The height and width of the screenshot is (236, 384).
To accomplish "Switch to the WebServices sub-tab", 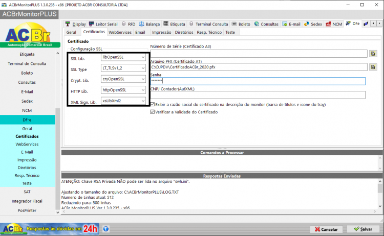I will (x=120, y=32).
